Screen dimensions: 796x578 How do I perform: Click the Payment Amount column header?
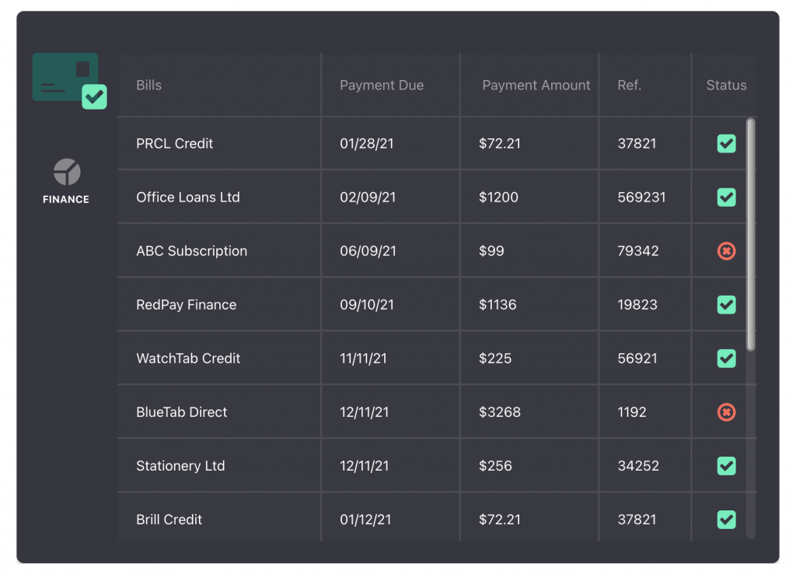click(x=536, y=86)
